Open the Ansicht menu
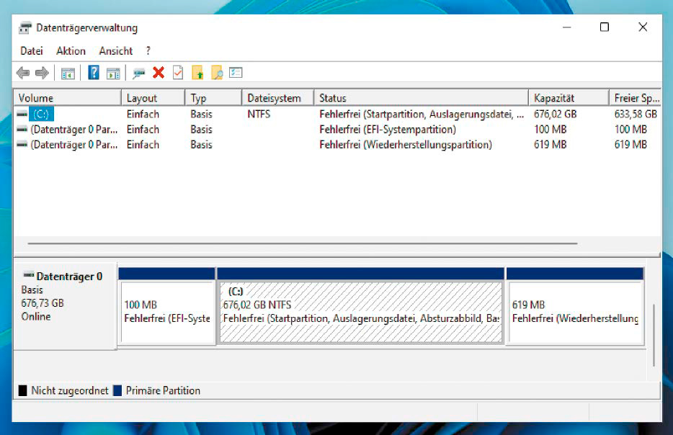Image resolution: width=673 pixels, height=435 pixels. coord(116,51)
